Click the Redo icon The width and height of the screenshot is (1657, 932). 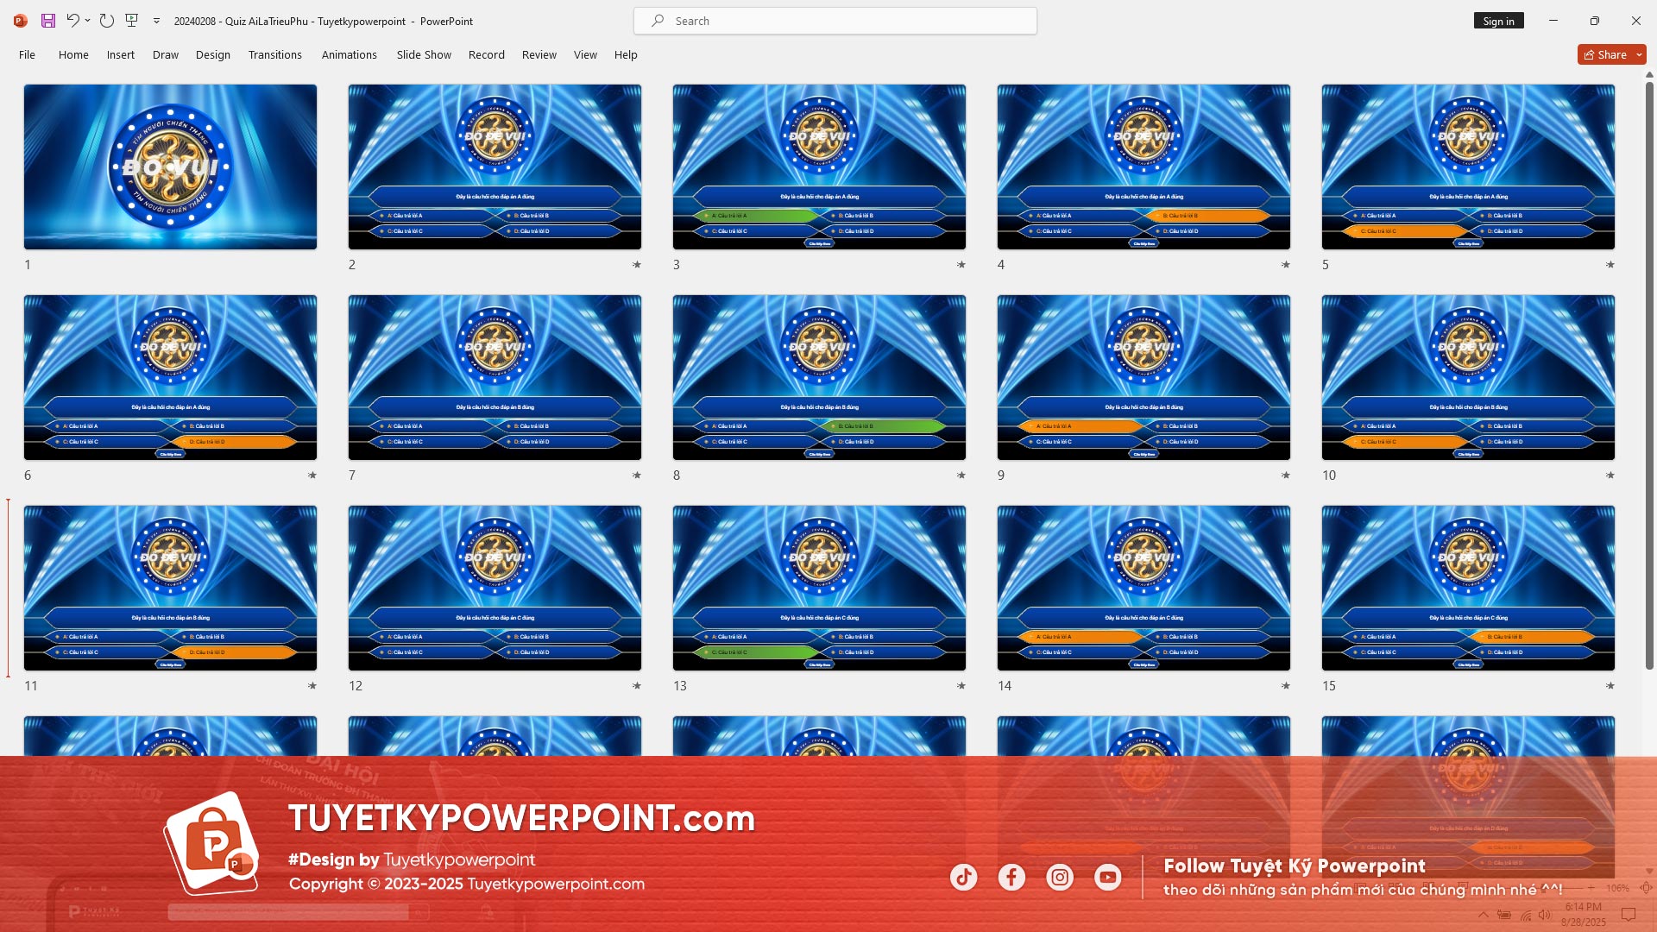[x=106, y=20]
